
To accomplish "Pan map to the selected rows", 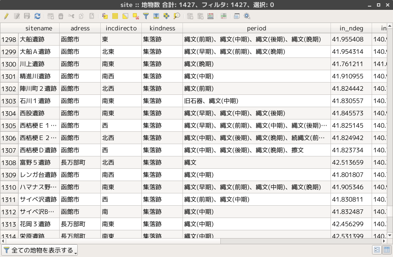I will 166,16.
